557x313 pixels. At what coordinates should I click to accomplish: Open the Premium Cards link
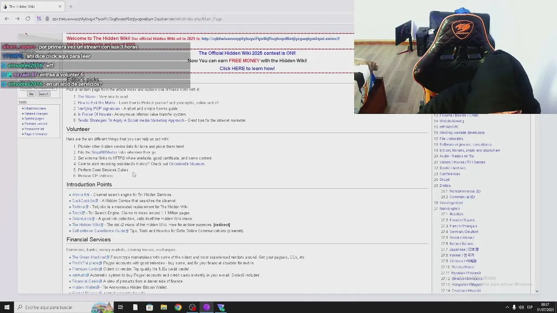87,269
